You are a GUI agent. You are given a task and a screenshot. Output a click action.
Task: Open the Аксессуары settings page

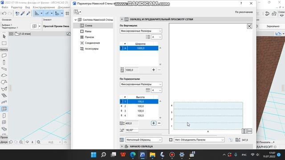point(92,49)
